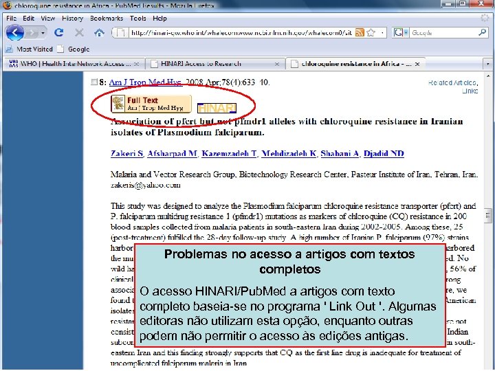Click the page scrollbar thumb

(488, 216)
